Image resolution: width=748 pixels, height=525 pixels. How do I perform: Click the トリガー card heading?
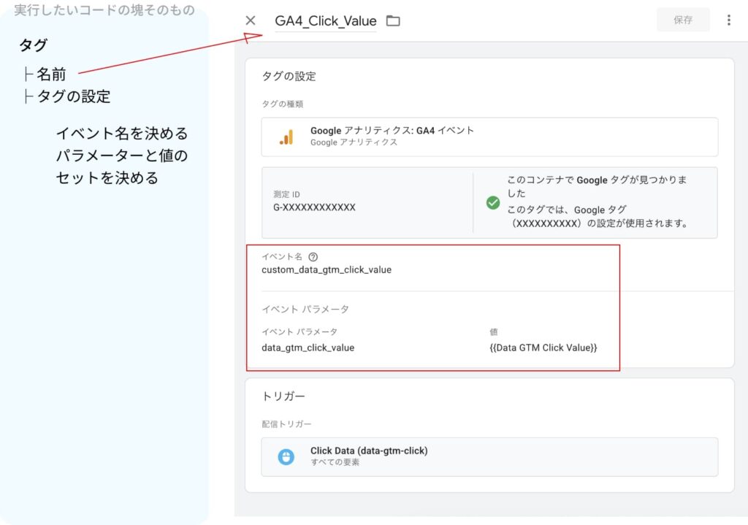[283, 396]
